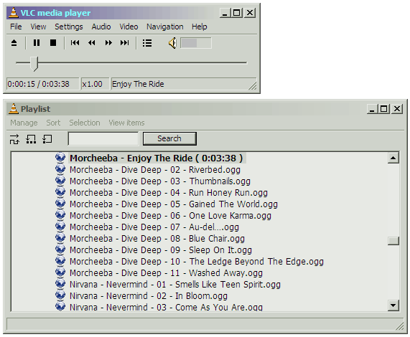The height and width of the screenshot is (337, 410).
Task: Select Nirvana - 03 - Come As You Are.ogg
Action: [x=166, y=307]
